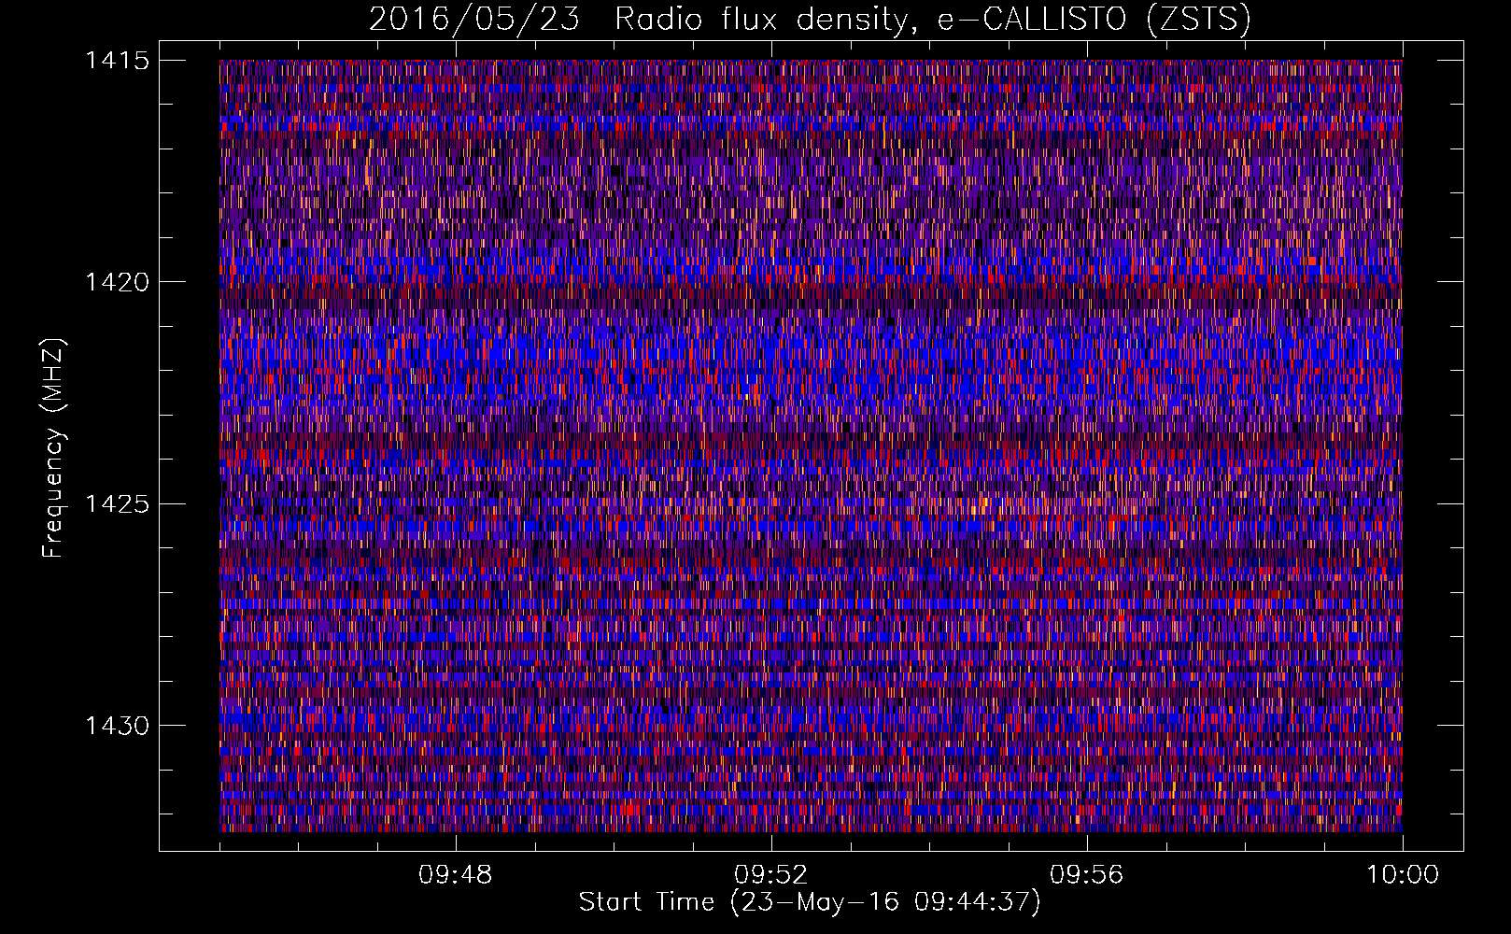
Task: Select the 1415 frequency axis label
Action: pyautogui.click(x=117, y=61)
